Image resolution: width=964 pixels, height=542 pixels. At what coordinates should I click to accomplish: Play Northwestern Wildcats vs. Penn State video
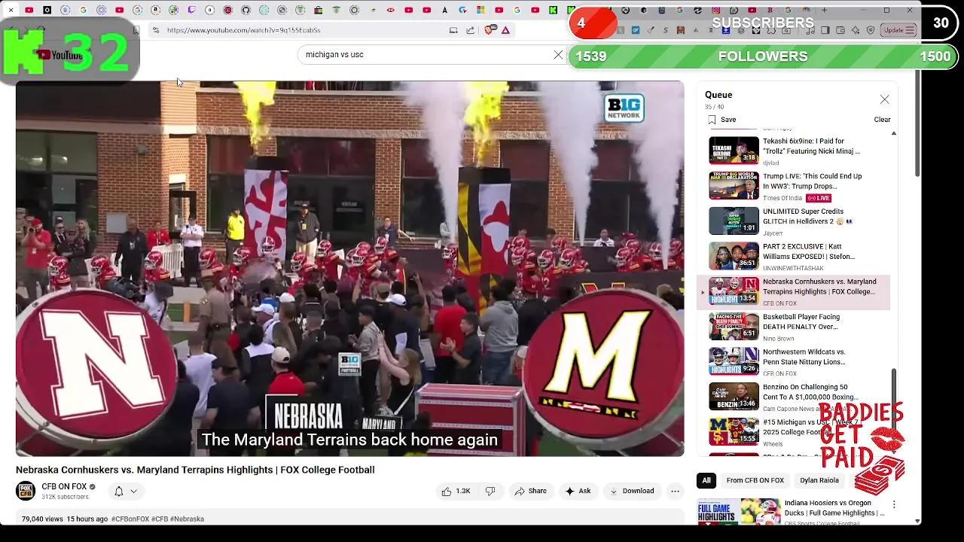(x=798, y=361)
